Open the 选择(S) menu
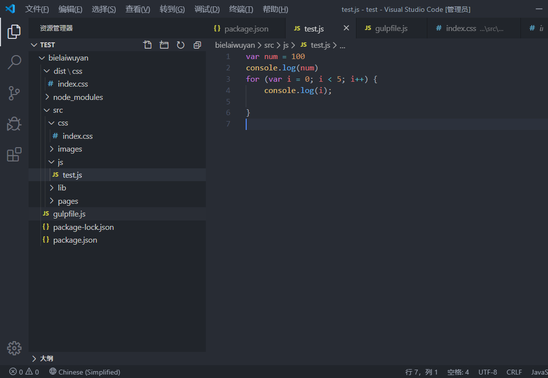Viewport: 548px width, 378px height. click(104, 9)
